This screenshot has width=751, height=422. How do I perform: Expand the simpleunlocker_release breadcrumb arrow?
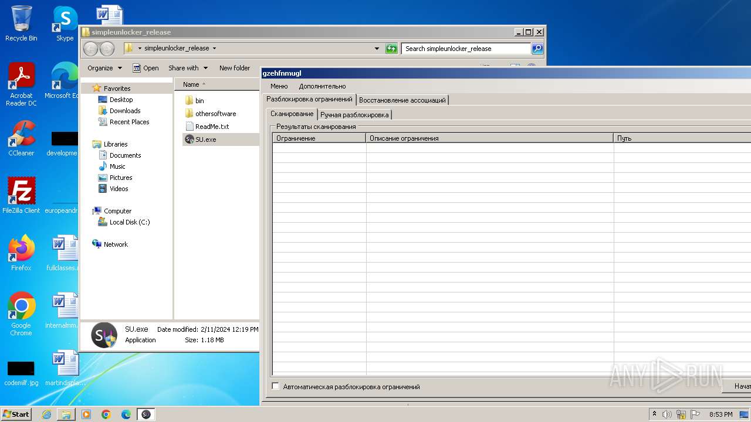click(214, 49)
